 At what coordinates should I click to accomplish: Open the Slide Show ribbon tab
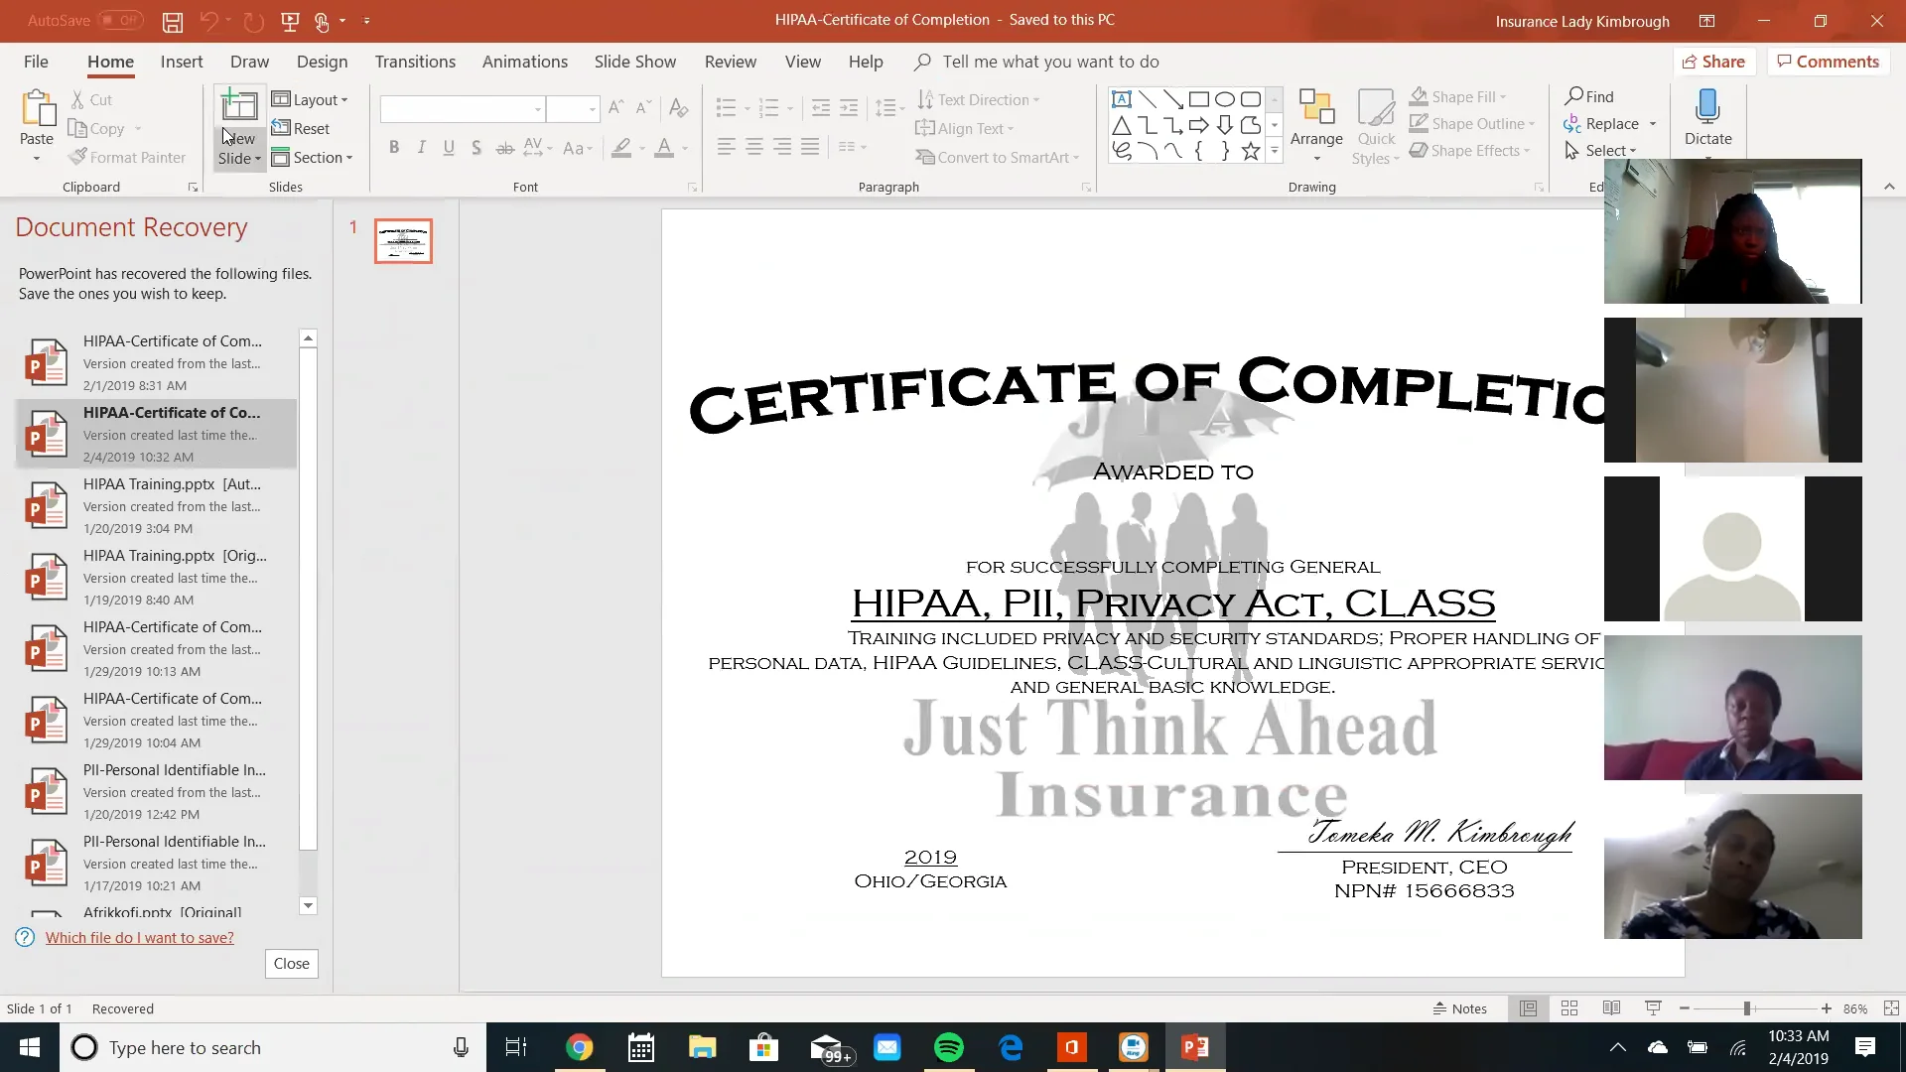coord(635,62)
